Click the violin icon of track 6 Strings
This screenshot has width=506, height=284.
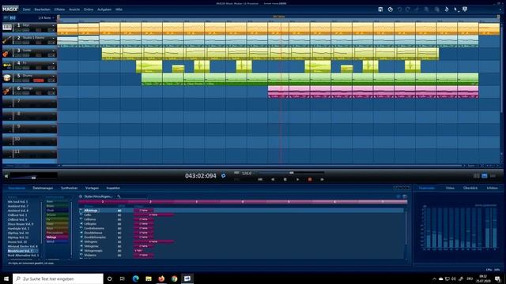click(x=7, y=91)
